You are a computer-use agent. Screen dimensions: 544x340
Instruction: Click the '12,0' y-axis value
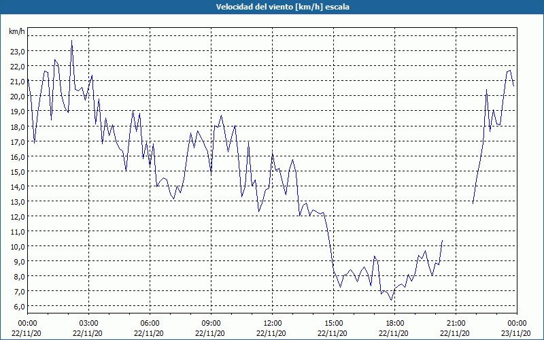(18, 216)
